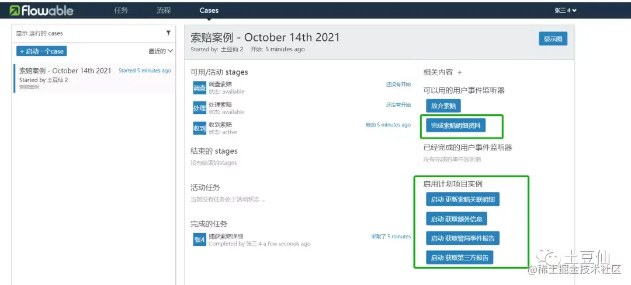Screen dimensions: 631x285
Task: Click the '启动 5 minutes ago' text
Action: (x=388, y=125)
